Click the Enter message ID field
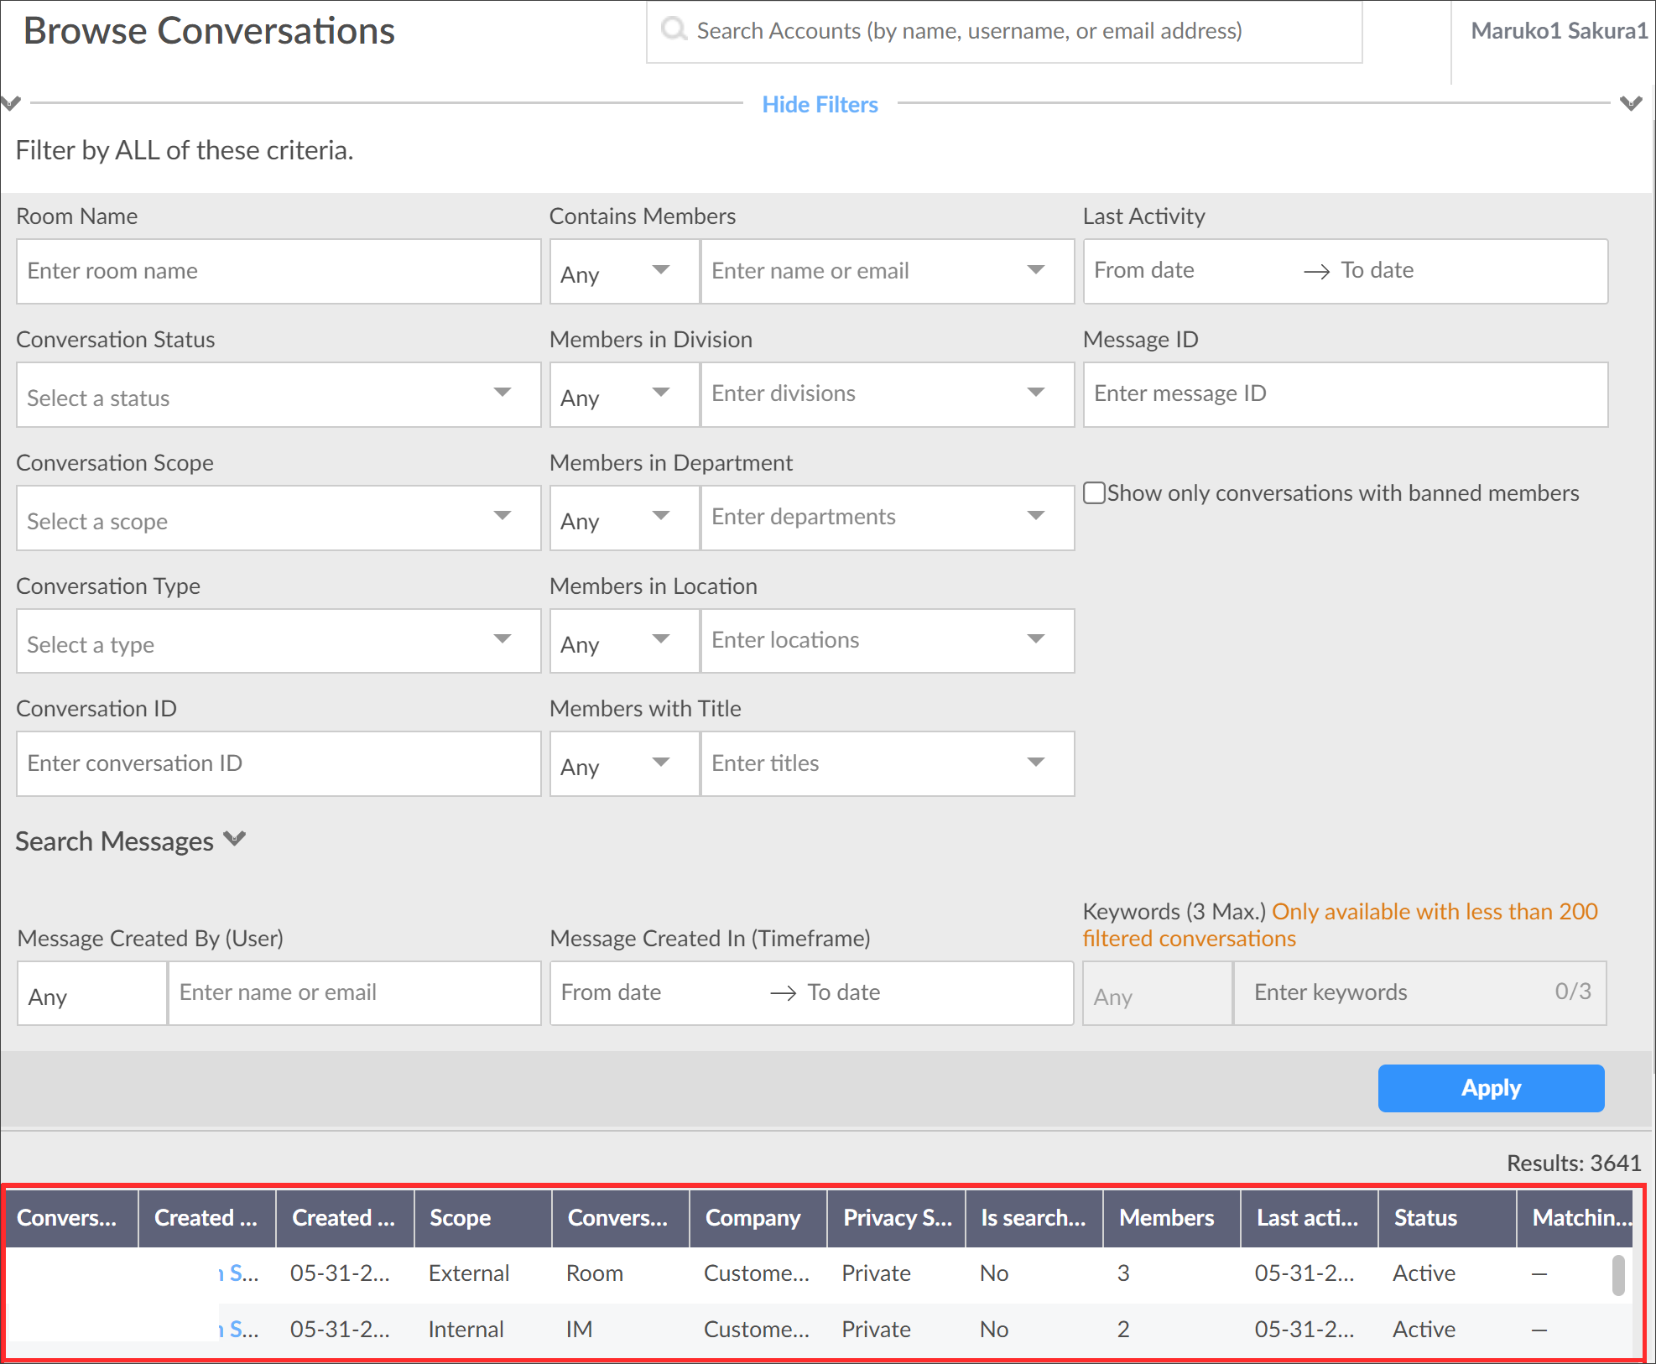This screenshot has height=1364, width=1656. click(x=1344, y=395)
